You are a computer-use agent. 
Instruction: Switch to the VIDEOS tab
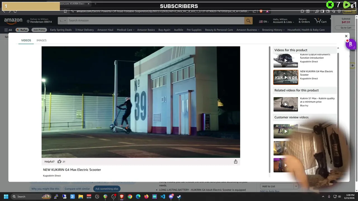26,40
